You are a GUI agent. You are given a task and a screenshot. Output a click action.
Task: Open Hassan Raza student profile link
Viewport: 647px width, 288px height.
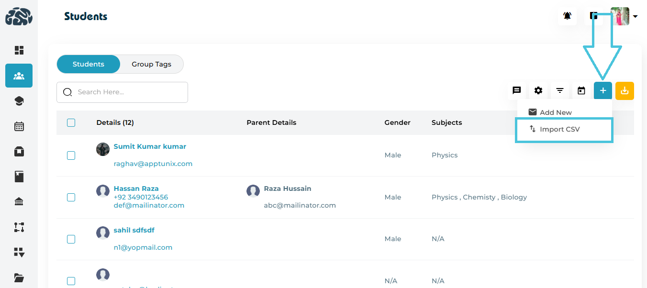click(x=136, y=188)
